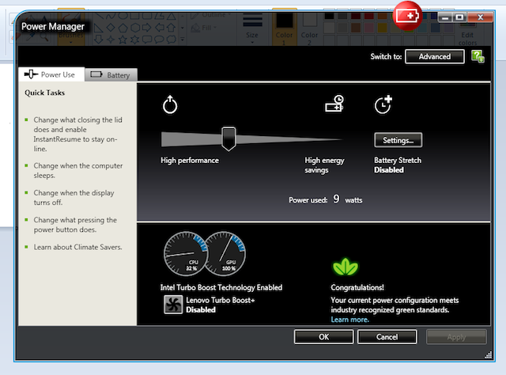Click the 'Power used: 9 watts' readout
Viewport: 506px width, 375px height.
pos(325,199)
